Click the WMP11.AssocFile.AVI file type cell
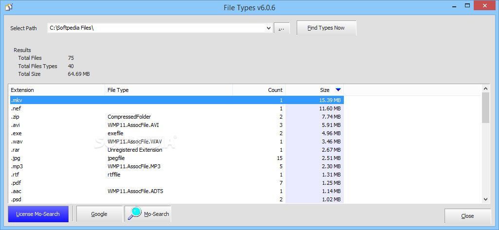Viewport: 499px width, 230px height. click(x=133, y=125)
